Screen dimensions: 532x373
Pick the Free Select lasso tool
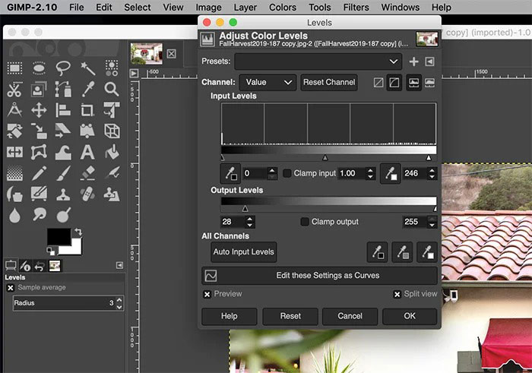point(63,68)
